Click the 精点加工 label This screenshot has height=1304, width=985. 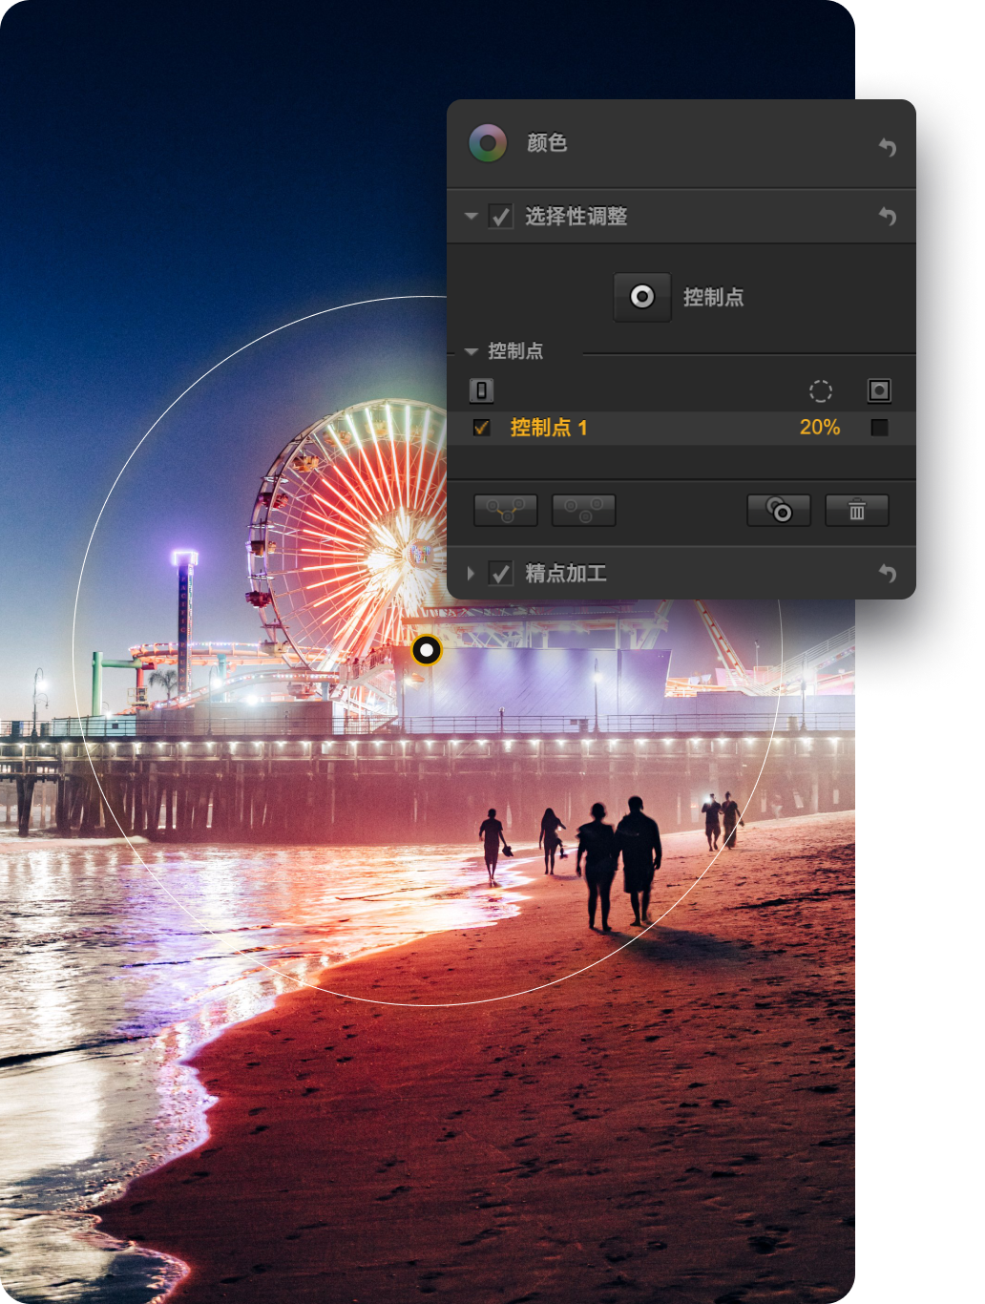point(566,573)
